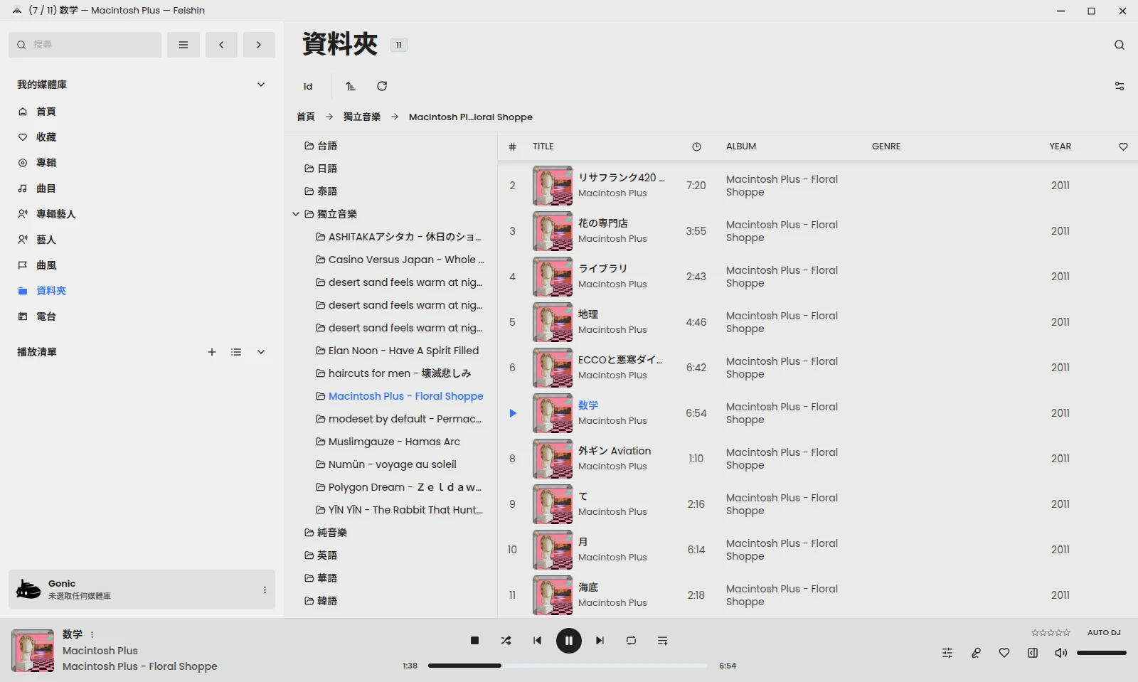
Task: Click the album cover for track 海底
Action: 553,595
